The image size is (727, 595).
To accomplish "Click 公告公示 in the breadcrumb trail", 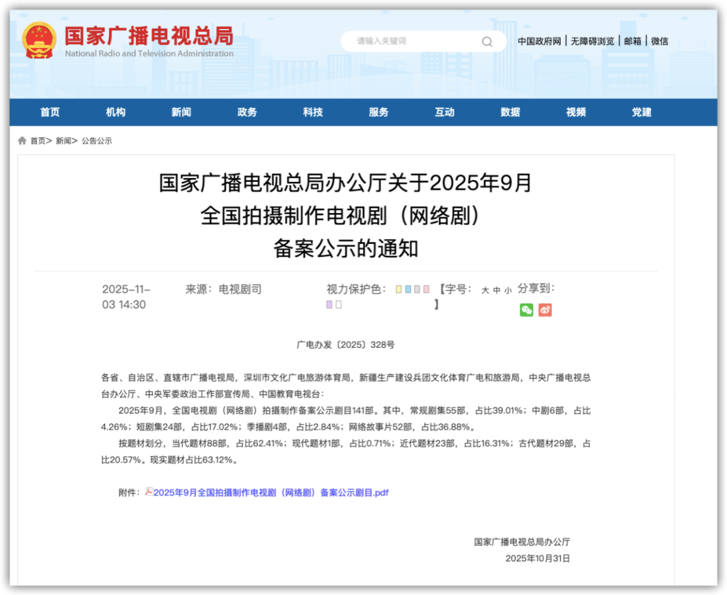I will click(97, 140).
